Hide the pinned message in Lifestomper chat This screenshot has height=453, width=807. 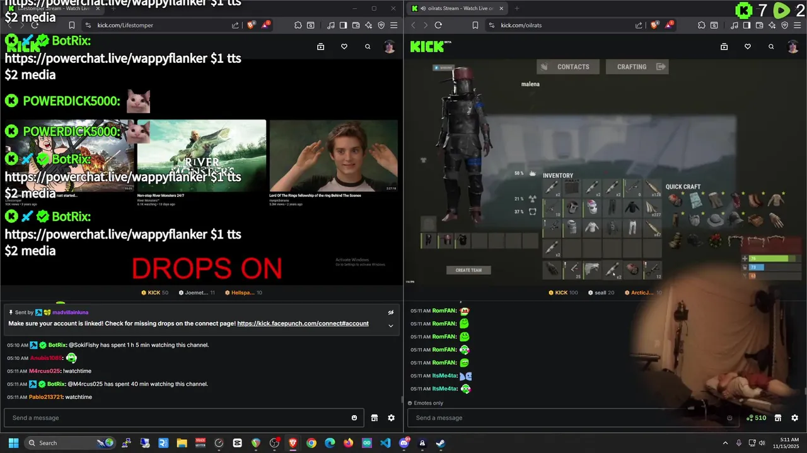391,312
